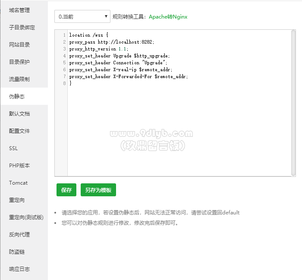
Task: Go to the 响应日志 tab
Action: [24, 269]
